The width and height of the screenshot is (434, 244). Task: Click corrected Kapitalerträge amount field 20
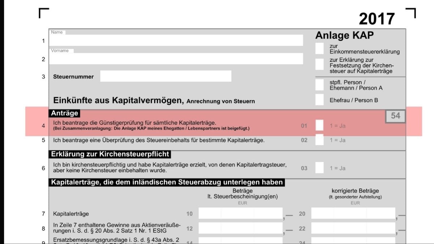353,214
